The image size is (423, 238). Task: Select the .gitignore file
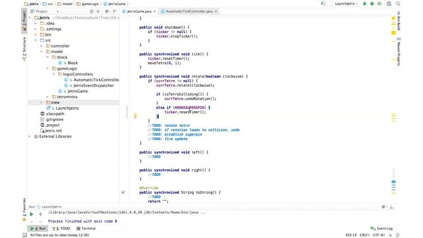(54, 120)
